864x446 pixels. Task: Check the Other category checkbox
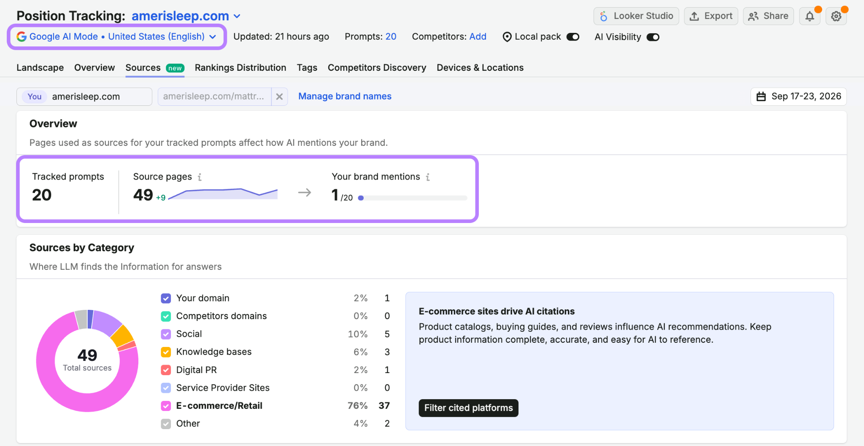click(166, 424)
